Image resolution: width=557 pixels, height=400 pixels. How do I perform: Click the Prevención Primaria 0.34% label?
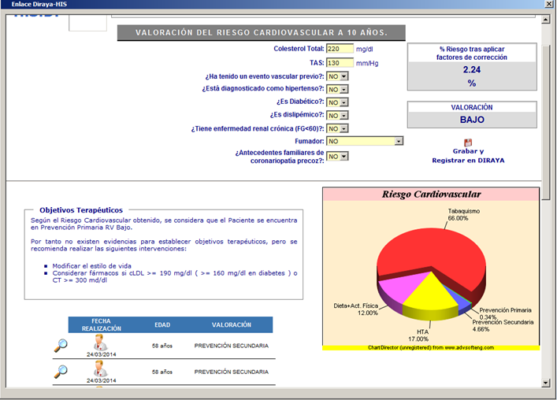(505, 313)
